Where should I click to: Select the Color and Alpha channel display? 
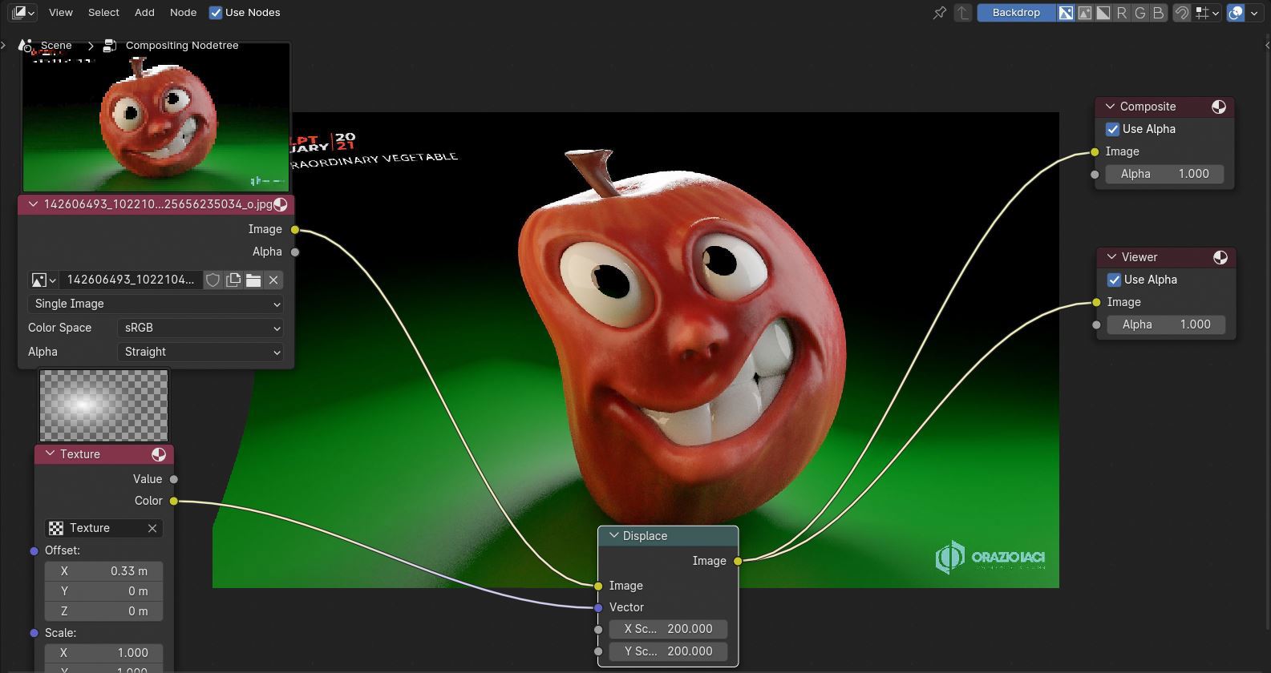click(x=1066, y=12)
